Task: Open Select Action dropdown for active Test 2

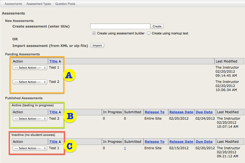Action: coord(30,119)
